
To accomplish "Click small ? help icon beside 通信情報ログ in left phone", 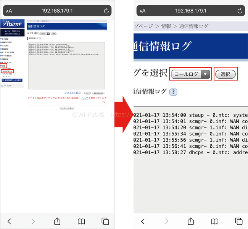I will tap(40, 38).
